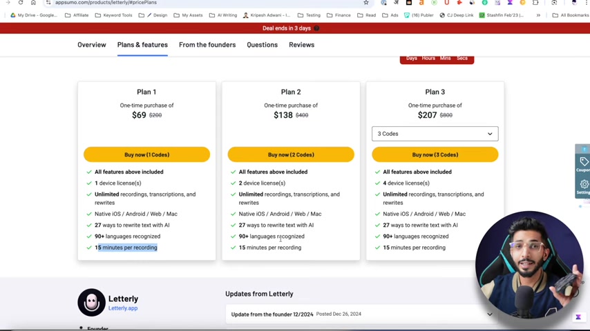The width and height of the screenshot is (590, 331).
Task: Open the Chrome three-dot menu
Action: click(587, 3)
